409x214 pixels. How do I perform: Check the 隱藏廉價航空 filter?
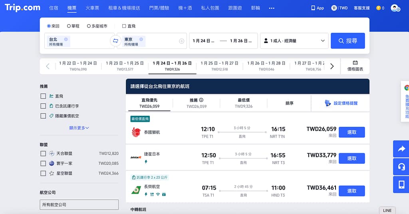click(43, 116)
